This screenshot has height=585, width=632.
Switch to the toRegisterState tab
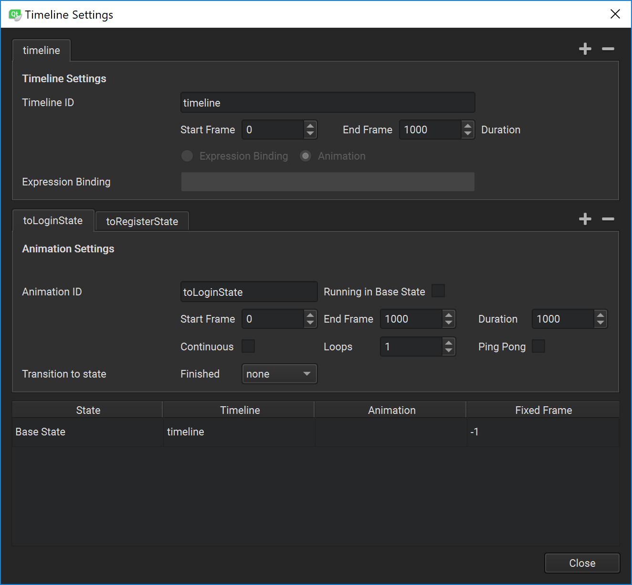click(x=142, y=221)
